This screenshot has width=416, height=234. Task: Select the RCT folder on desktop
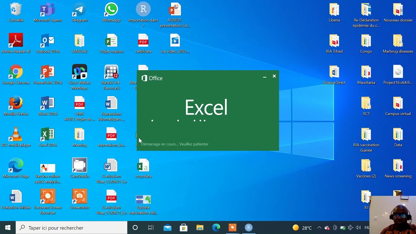pyautogui.click(x=366, y=106)
